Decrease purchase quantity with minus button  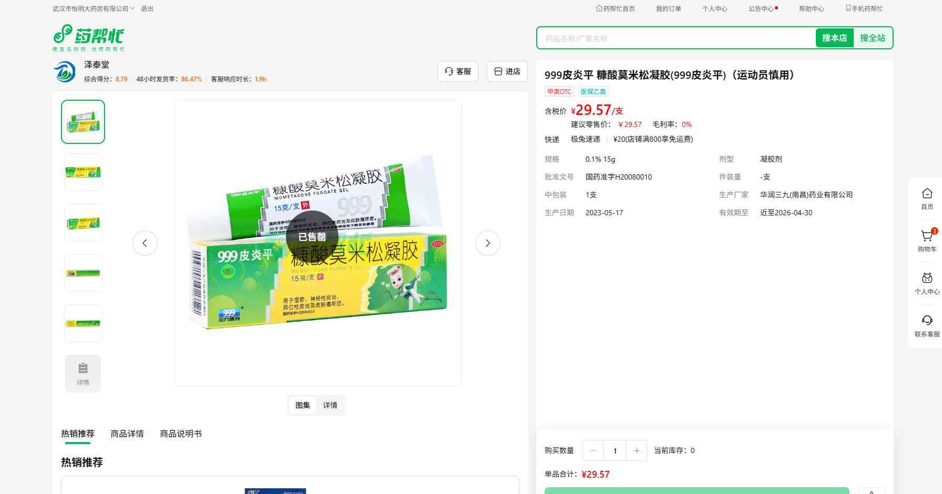(593, 451)
